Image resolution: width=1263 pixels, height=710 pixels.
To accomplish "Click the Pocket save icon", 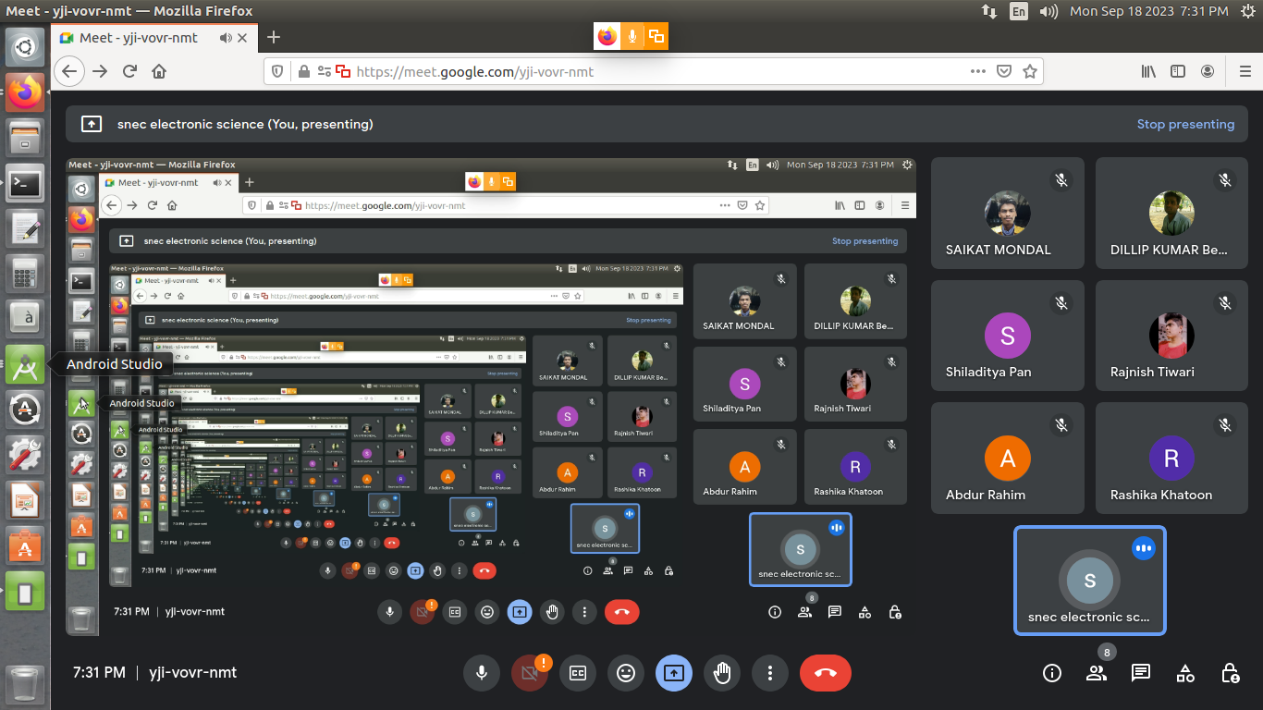I will (1004, 71).
